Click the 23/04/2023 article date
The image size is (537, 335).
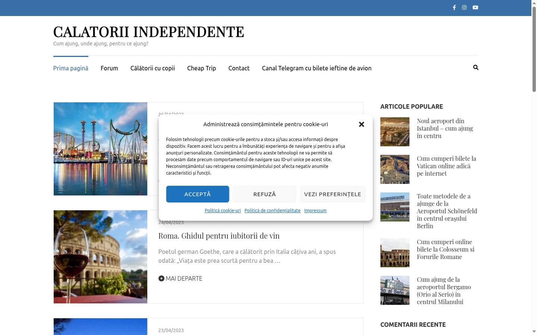[171, 331]
